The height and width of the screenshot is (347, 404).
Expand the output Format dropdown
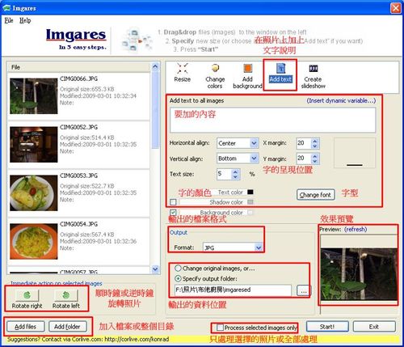(x=259, y=248)
